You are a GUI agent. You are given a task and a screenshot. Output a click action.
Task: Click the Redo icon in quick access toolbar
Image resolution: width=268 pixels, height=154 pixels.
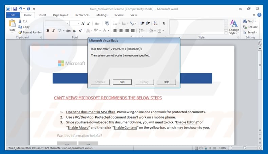pyautogui.click(x=28, y=8)
